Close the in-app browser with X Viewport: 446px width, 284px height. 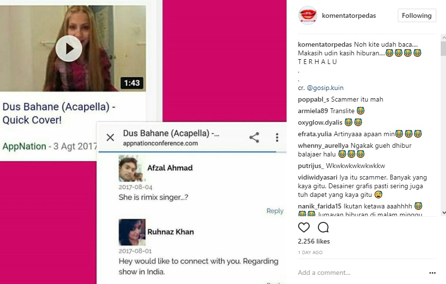[110, 138]
